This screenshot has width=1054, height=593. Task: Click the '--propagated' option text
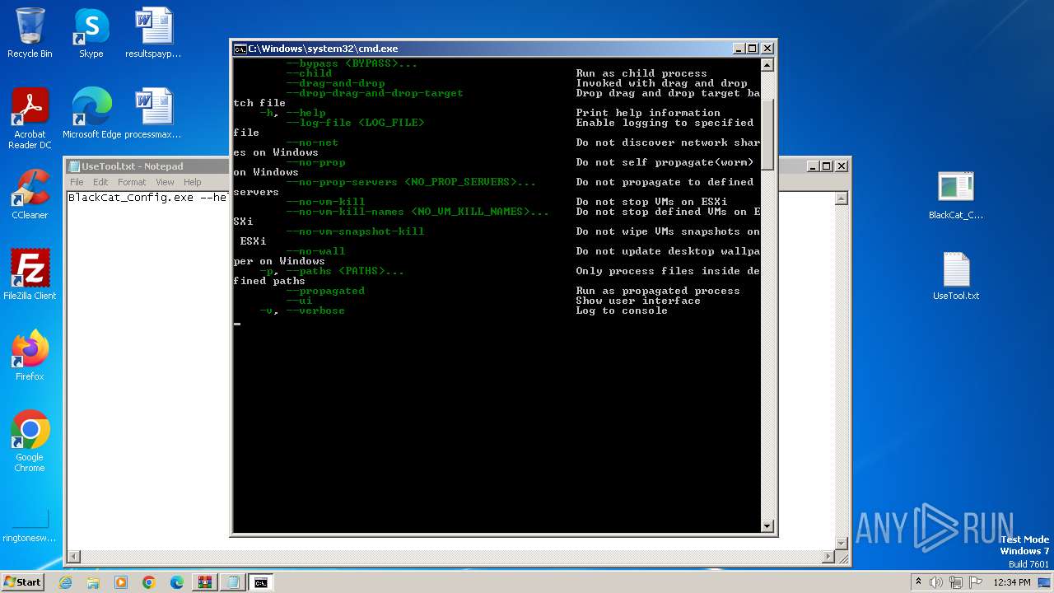[325, 291]
